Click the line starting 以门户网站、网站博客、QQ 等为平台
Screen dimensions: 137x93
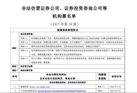76,58
